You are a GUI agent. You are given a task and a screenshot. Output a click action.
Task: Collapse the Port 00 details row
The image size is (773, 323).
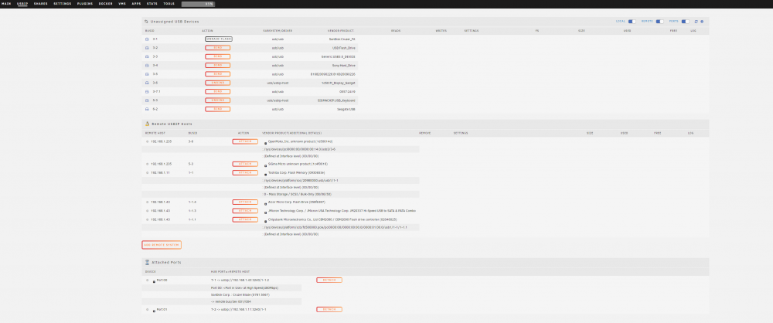[x=148, y=280]
